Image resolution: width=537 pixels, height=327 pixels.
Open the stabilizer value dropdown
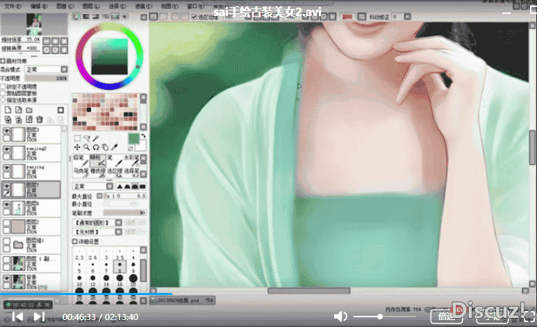click(407, 17)
